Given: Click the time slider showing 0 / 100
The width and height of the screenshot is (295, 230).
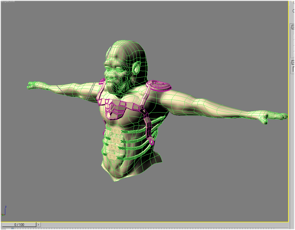Looking at the screenshot, I should click(x=19, y=224).
